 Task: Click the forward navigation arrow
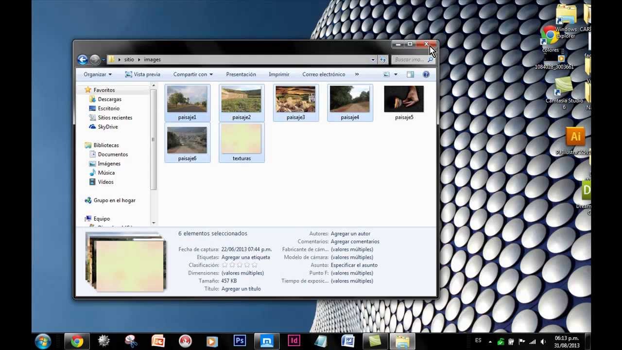point(95,59)
